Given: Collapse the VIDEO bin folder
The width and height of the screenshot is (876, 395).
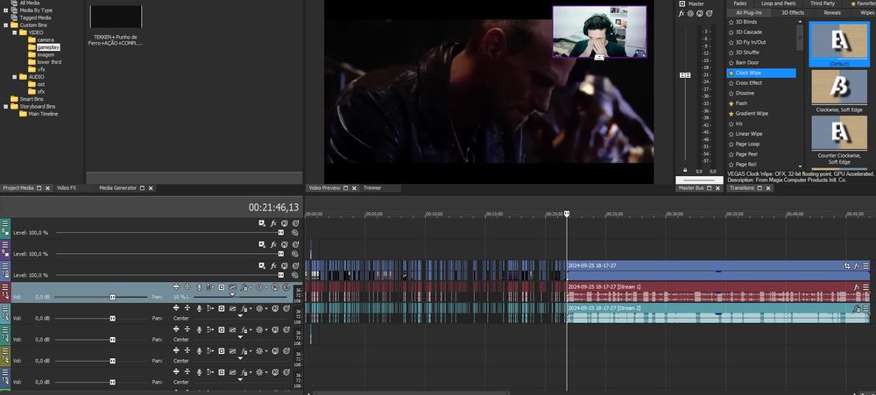Looking at the screenshot, I should pyautogui.click(x=15, y=32).
